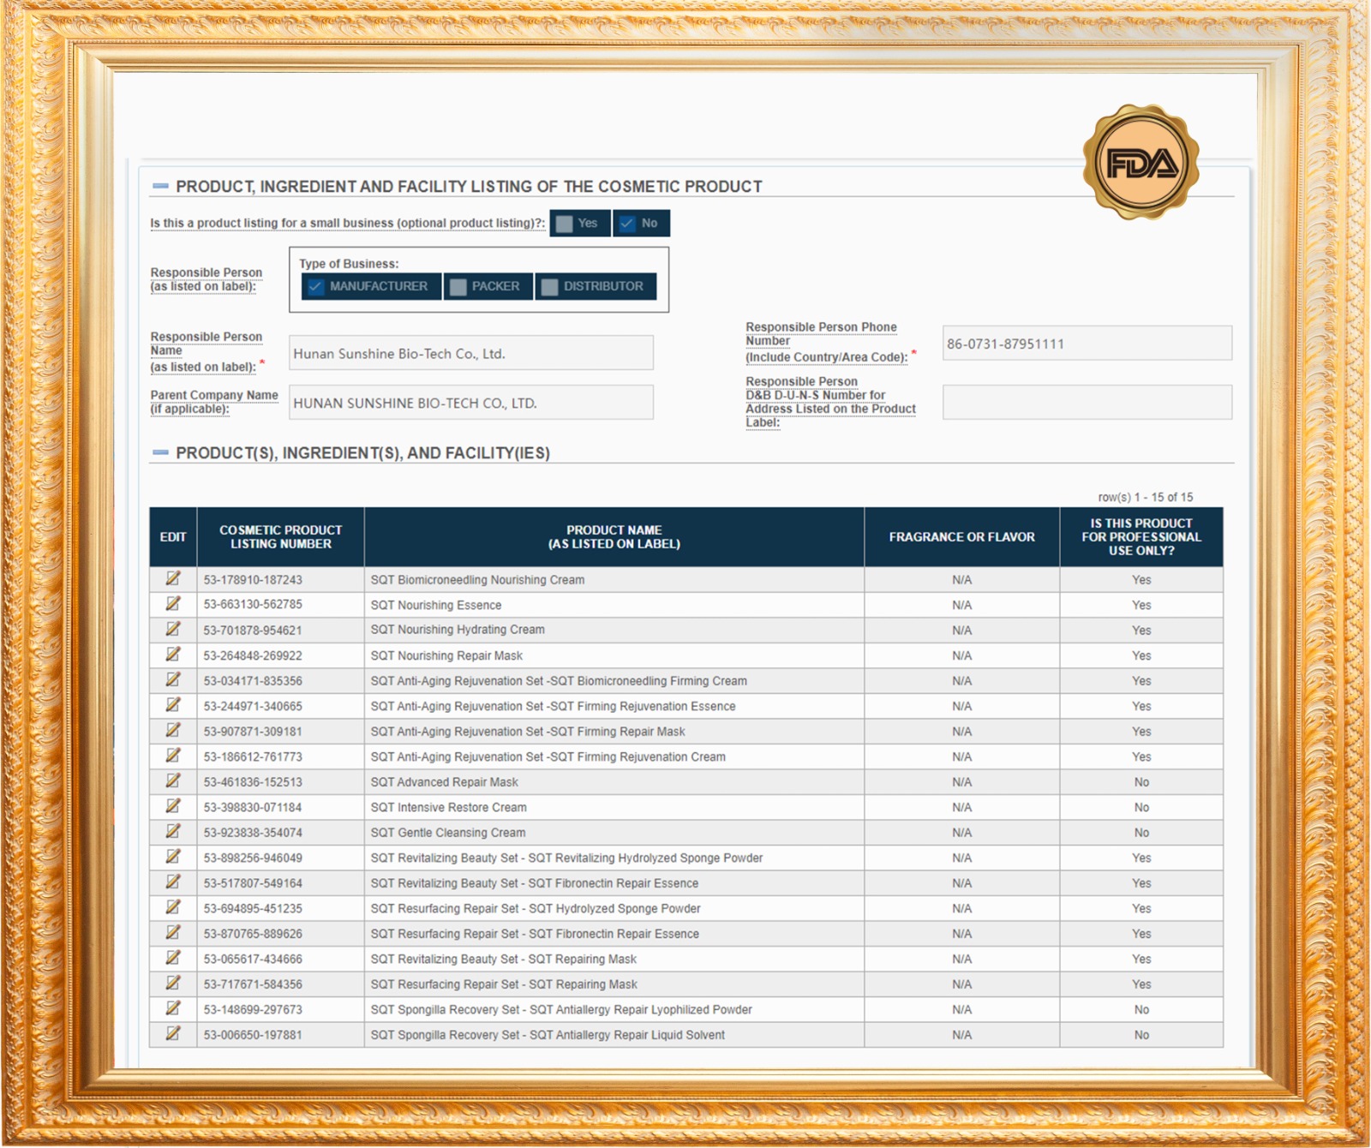
Task: Select No for small business listing
Action: pos(641,223)
